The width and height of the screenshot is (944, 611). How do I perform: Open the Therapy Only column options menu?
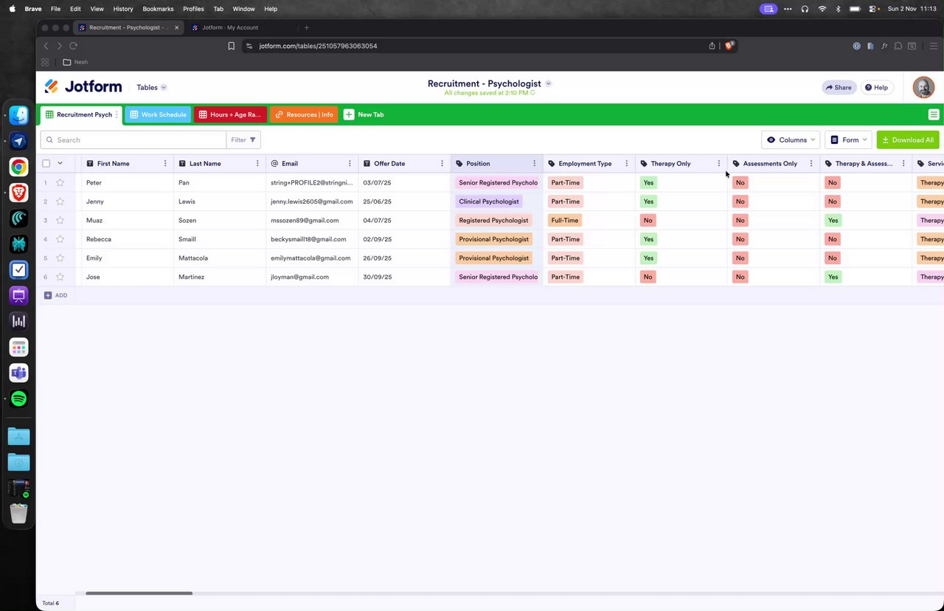(718, 164)
